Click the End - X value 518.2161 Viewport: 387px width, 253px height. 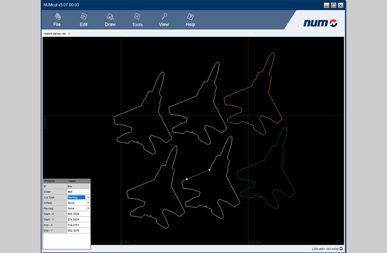tap(79, 225)
